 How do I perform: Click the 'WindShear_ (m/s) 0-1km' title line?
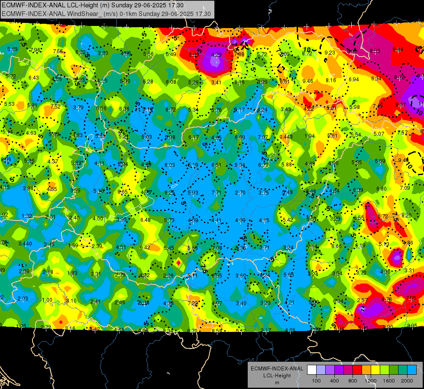click(106, 14)
